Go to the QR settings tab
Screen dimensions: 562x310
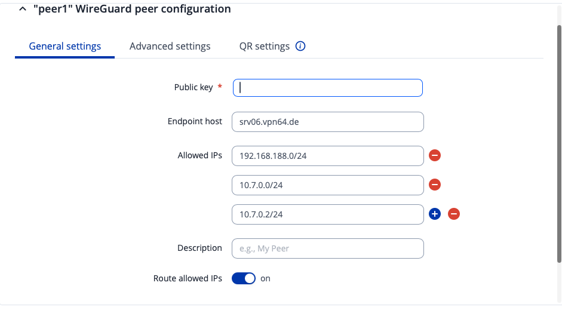tap(264, 46)
